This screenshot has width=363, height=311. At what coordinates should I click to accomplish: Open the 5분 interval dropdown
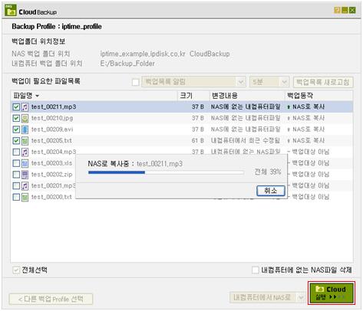point(269,82)
